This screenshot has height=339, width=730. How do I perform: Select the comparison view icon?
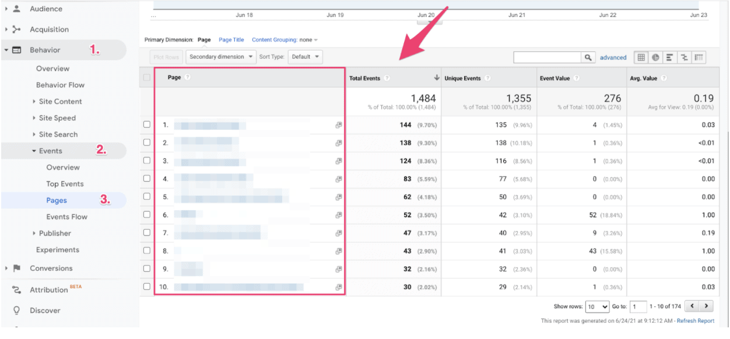pos(684,57)
